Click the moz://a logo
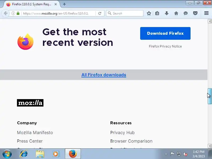This screenshot has width=212, height=159. [30, 103]
